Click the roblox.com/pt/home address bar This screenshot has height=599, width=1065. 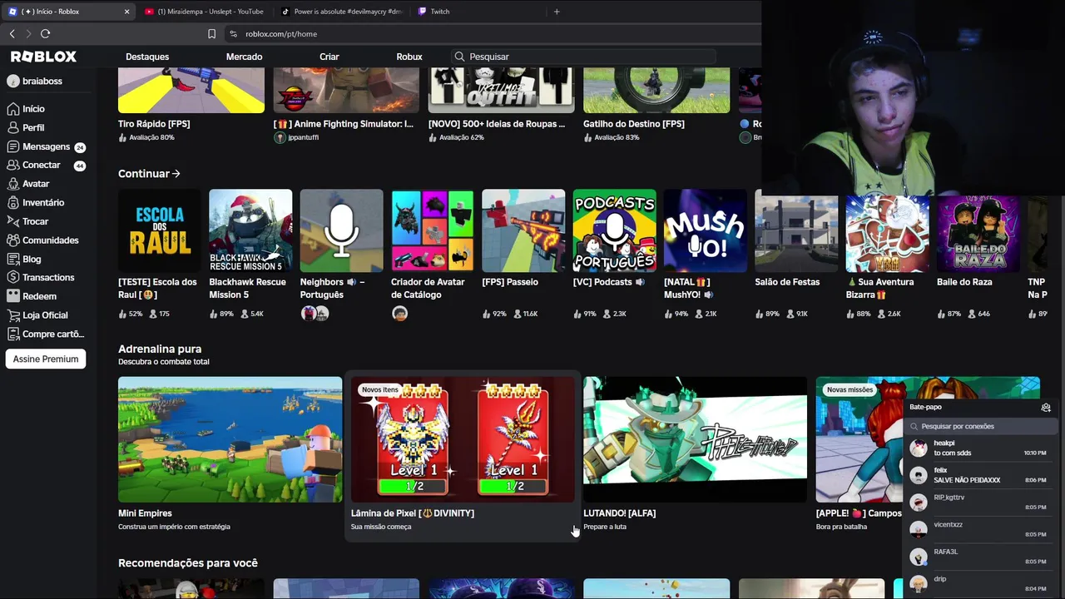[280, 34]
